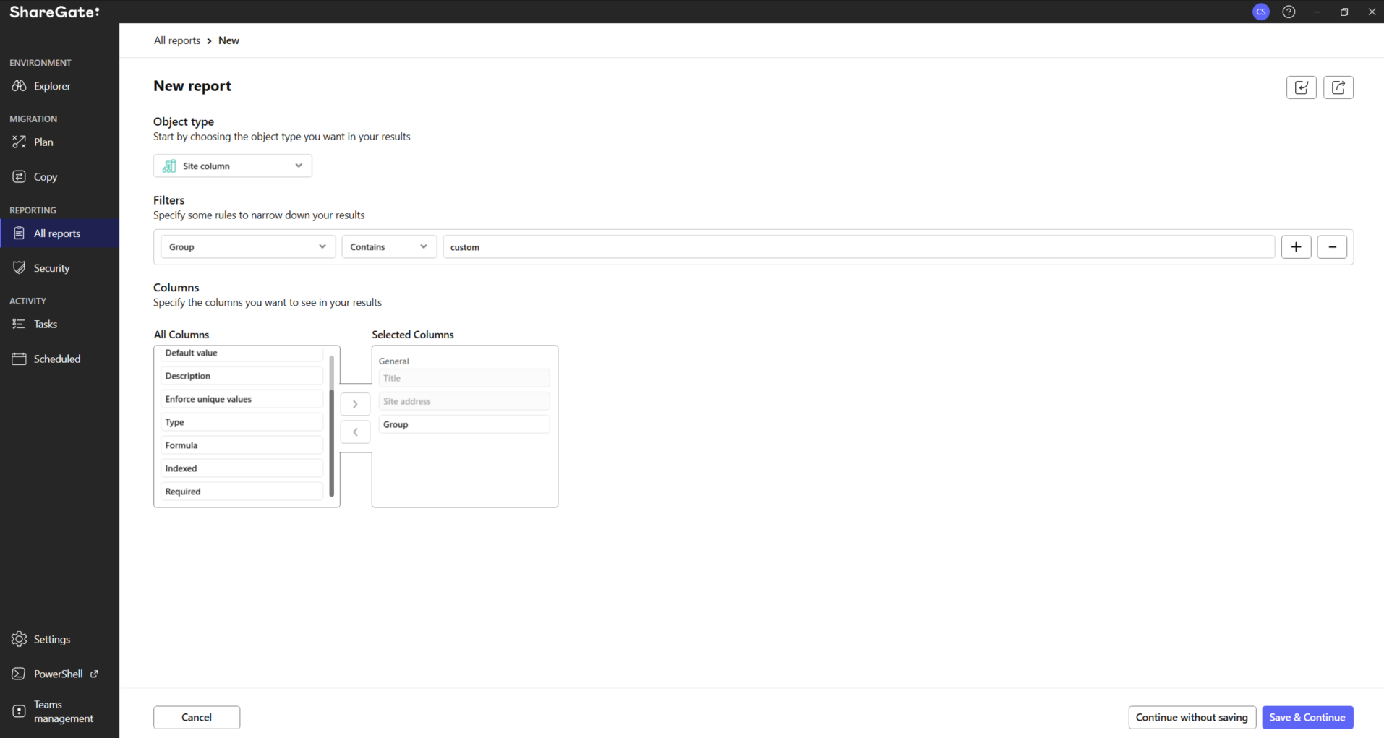This screenshot has width=1384, height=738.
Task: Click the PowerShell terminal icon
Action: (19, 674)
